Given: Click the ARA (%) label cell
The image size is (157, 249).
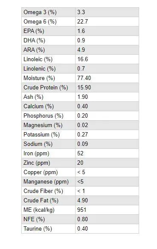Looking at the screenshot, I should [x=48, y=50].
